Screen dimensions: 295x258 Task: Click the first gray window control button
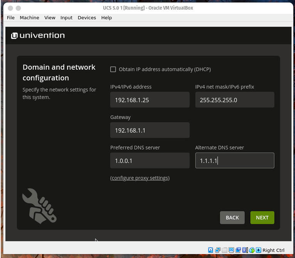[x=10, y=8]
